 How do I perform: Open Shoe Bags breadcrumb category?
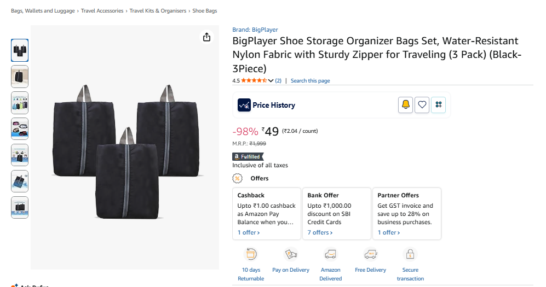click(x=204, y=11)
